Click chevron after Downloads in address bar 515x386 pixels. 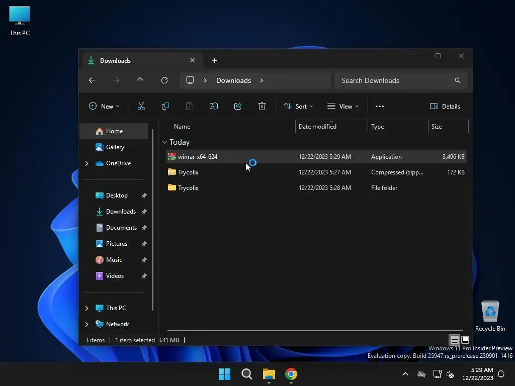pos(262,80)
